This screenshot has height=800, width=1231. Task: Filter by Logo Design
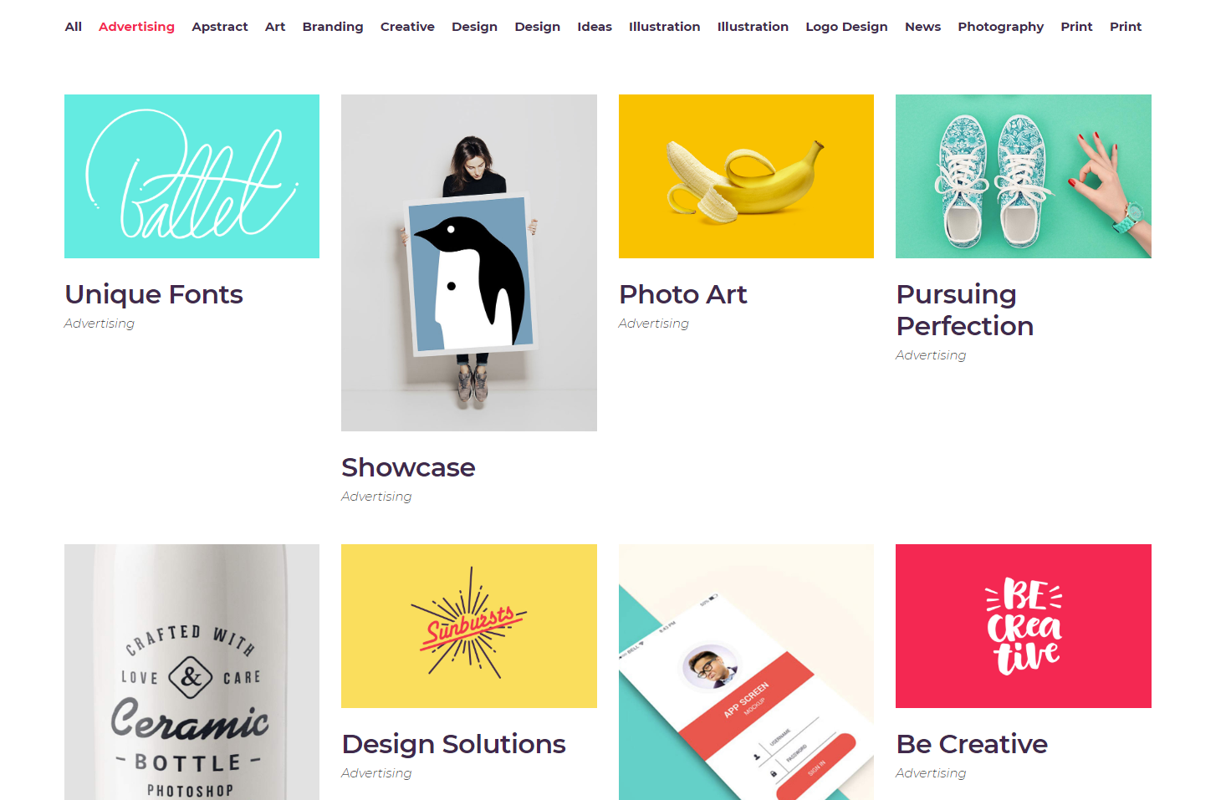846,27
